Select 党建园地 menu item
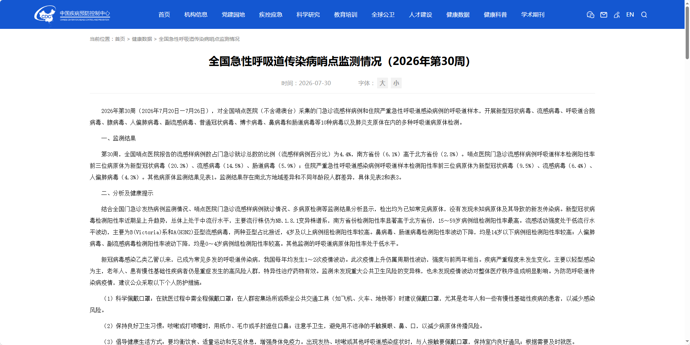690x345 pixels. 233,15
